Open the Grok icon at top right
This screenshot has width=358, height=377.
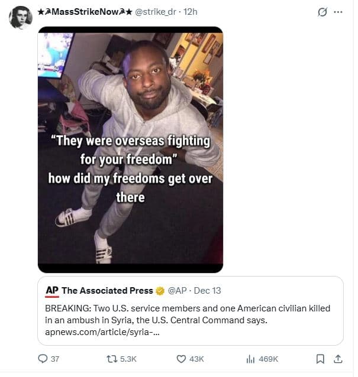point(322,12)
